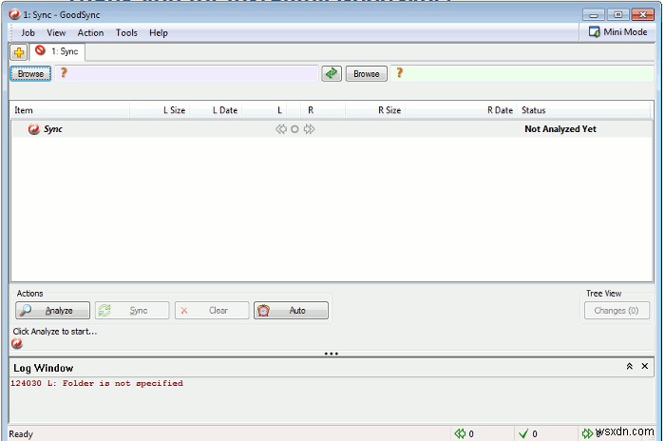Click the green checkmark counter in the status bar

(523, 433)
